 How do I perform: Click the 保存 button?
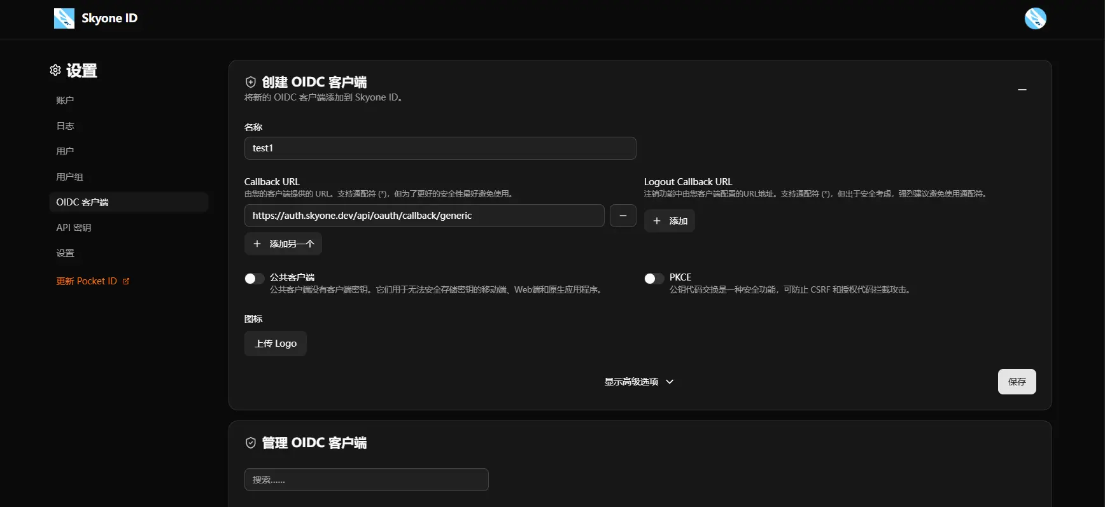[x=1017, y=382]
